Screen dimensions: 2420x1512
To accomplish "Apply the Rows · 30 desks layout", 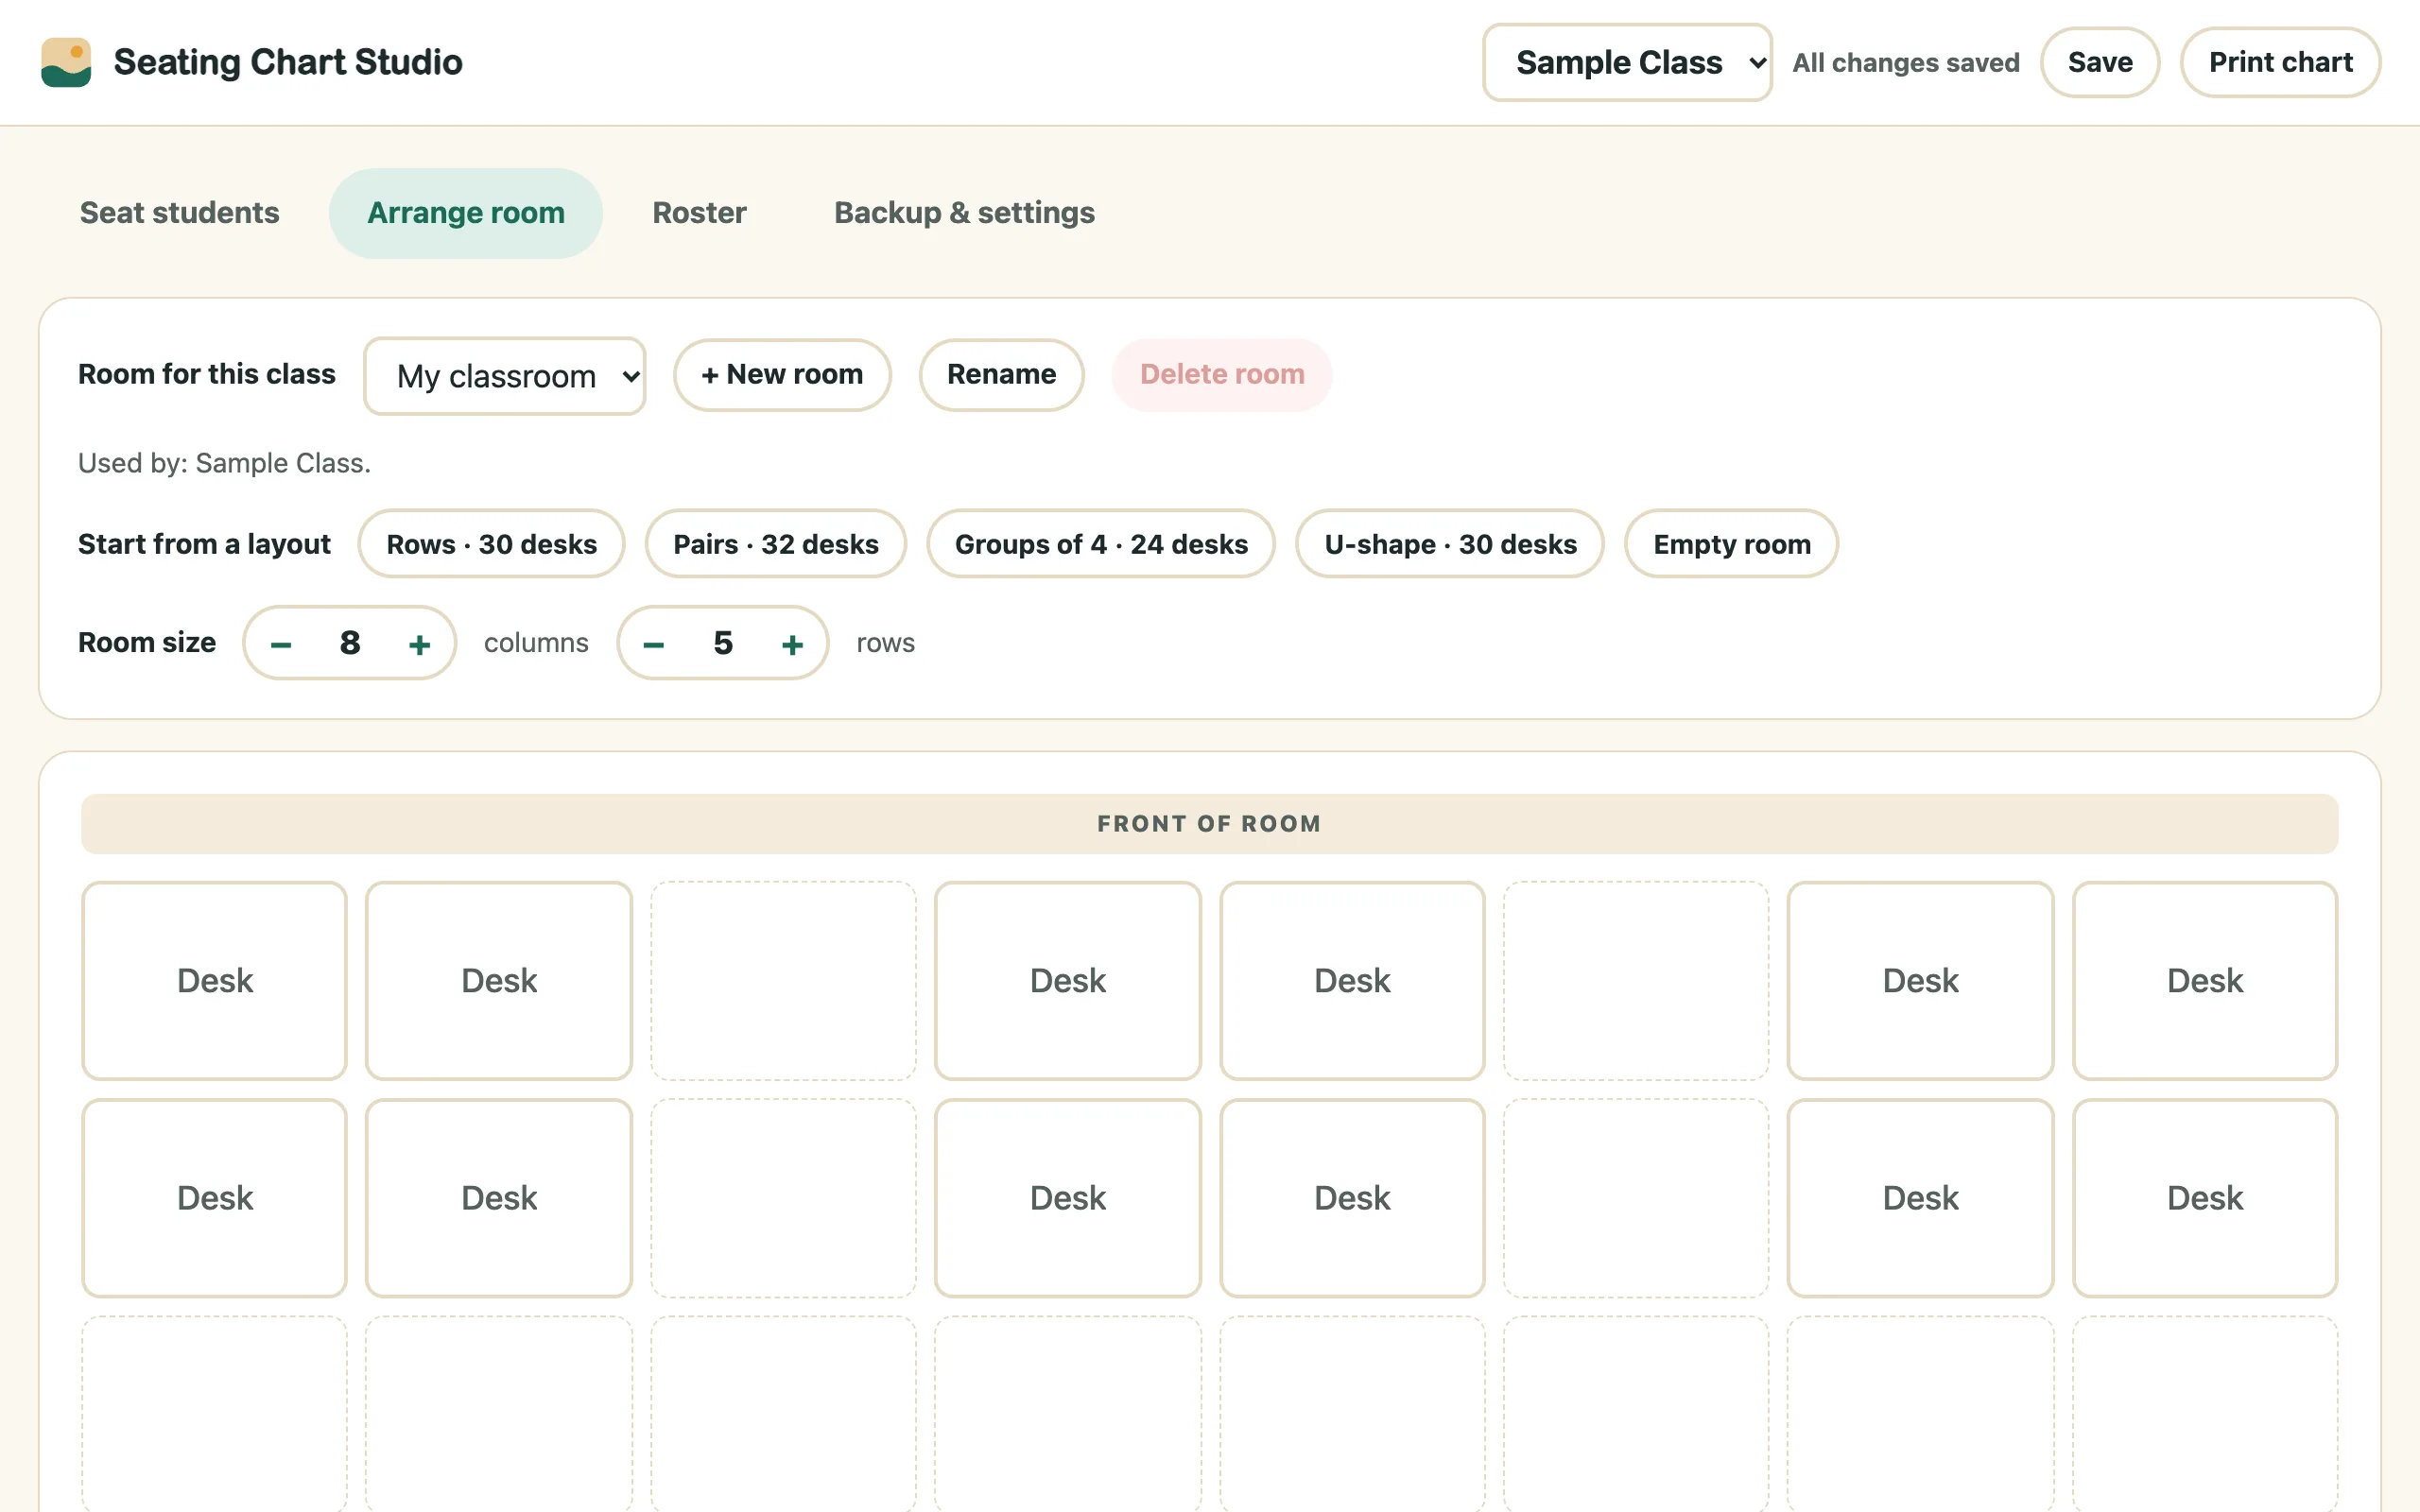I will [x=492, y=544].
